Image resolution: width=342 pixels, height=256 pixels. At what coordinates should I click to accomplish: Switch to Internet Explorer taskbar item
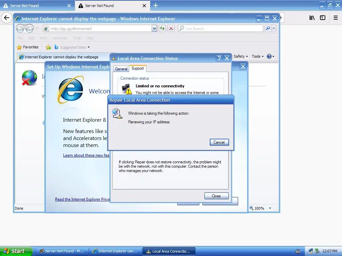(115, 251)
